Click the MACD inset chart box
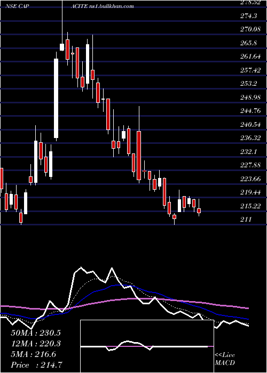Screen dimensions: 267x373 tap(147, 346)
